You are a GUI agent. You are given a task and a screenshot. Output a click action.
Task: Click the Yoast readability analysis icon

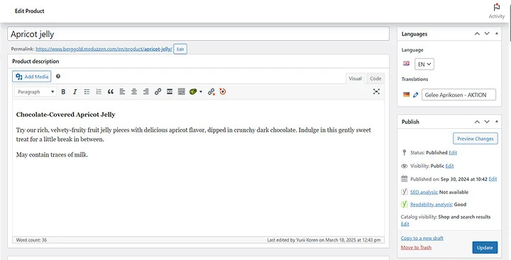pyautogui.click(x=404, y=204)
